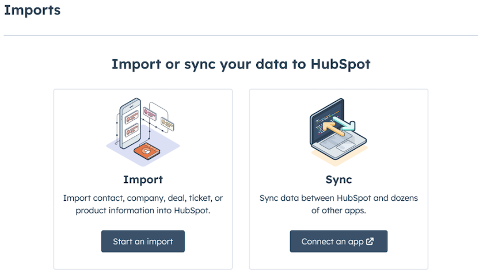Click the empty space below Connect an app
483x279 pixels.
339,261
